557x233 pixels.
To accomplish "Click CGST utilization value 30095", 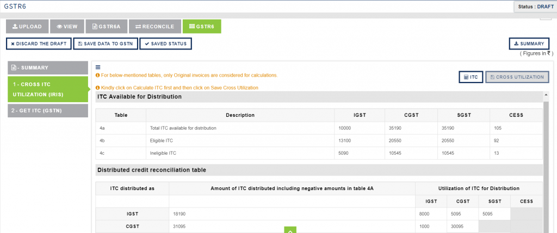I will point(457,226).
